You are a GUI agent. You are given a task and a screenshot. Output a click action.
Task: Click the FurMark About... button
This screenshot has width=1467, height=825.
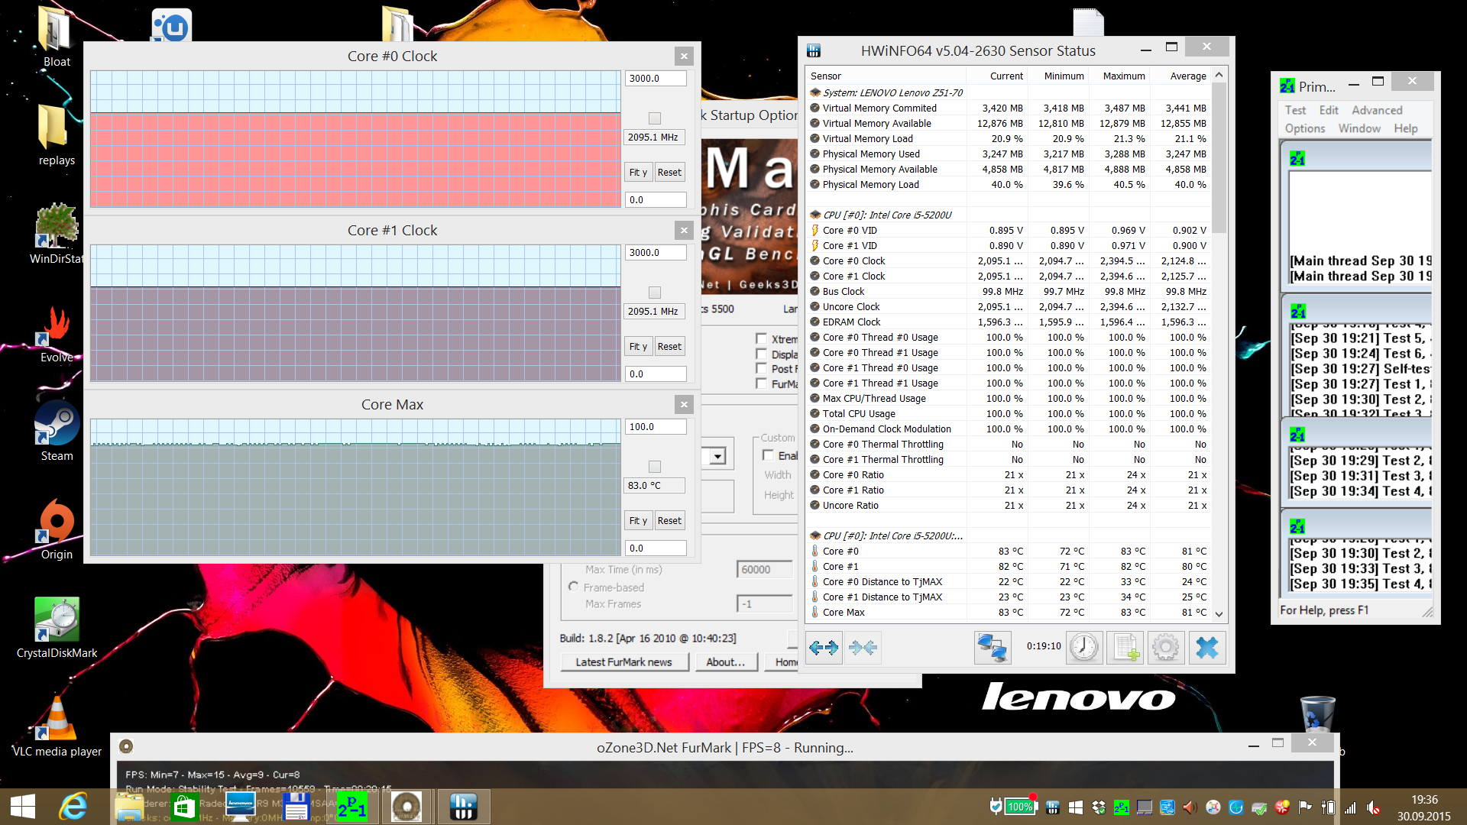[725, 662]
